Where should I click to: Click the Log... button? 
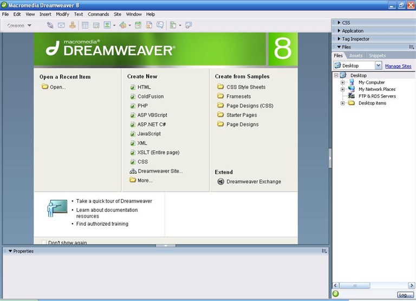pyautogui.click(x=405, y=295)
